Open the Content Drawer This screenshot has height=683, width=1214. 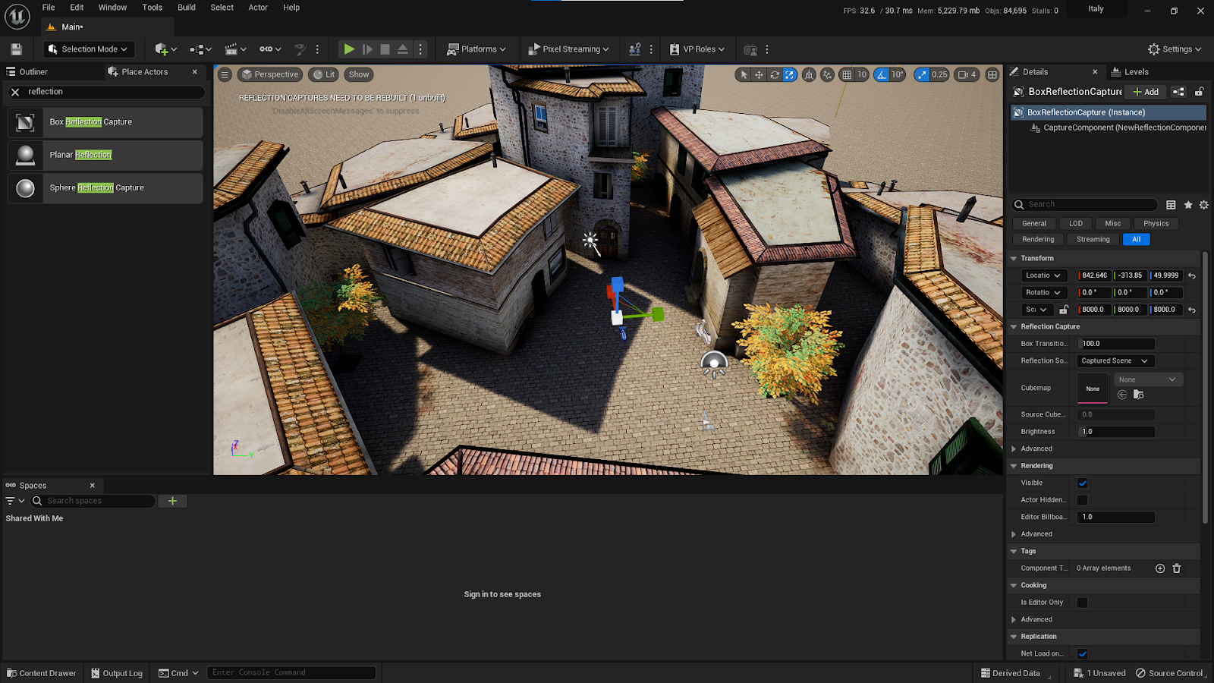42,673
